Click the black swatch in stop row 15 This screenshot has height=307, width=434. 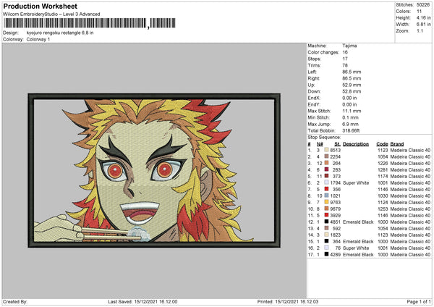click(326, 241)
